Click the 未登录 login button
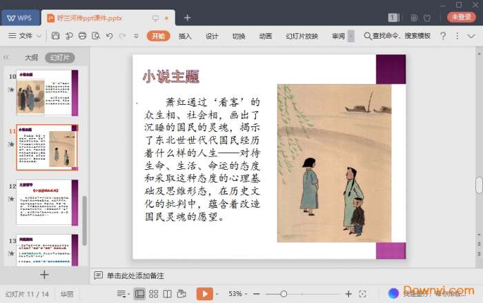 pos(461,17)
